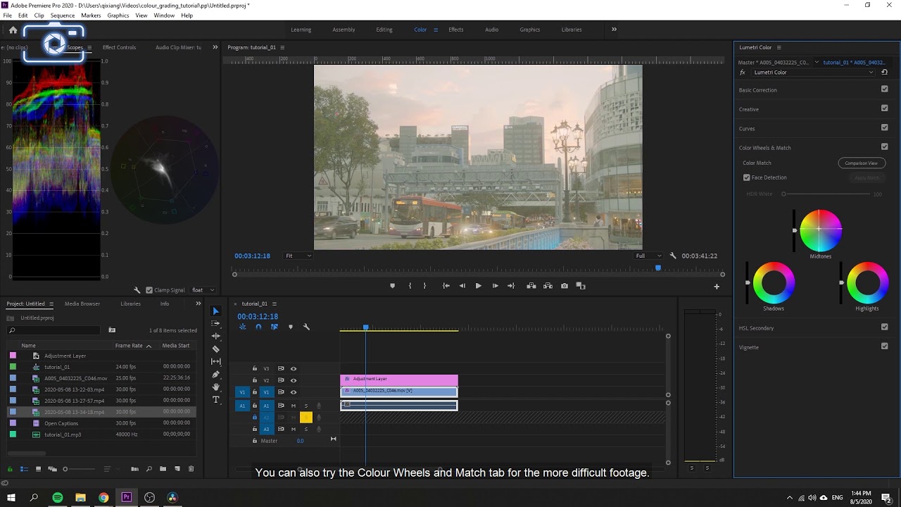This screenshot has height=507, width=901.
Task: Open timeline display settings wrench
Action: pyautogui.click(x=306, y=327)
